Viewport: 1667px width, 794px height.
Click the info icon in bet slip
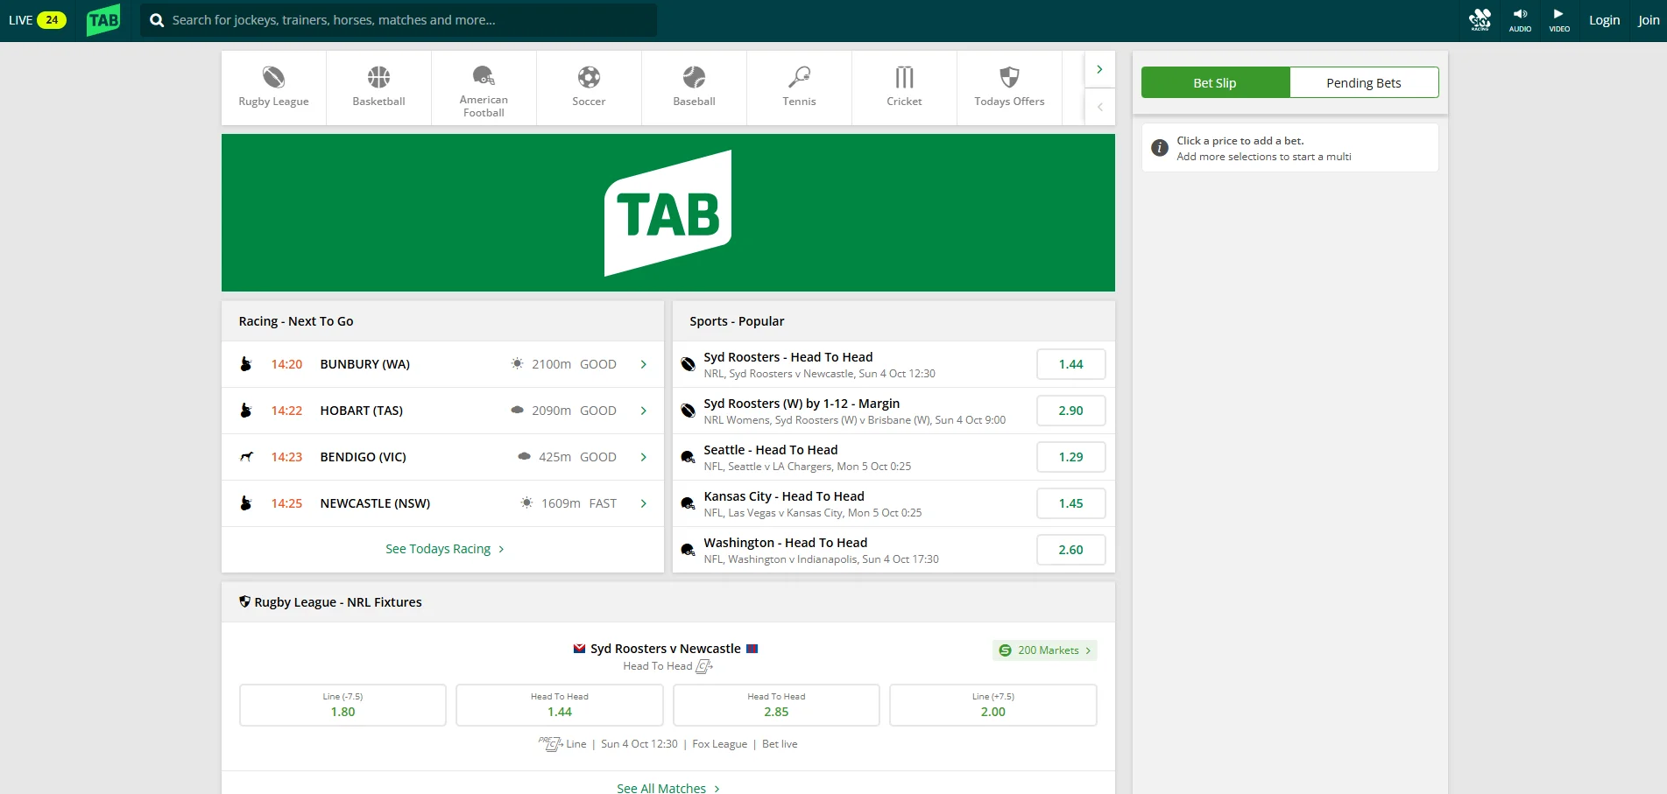coord(1160,148)
